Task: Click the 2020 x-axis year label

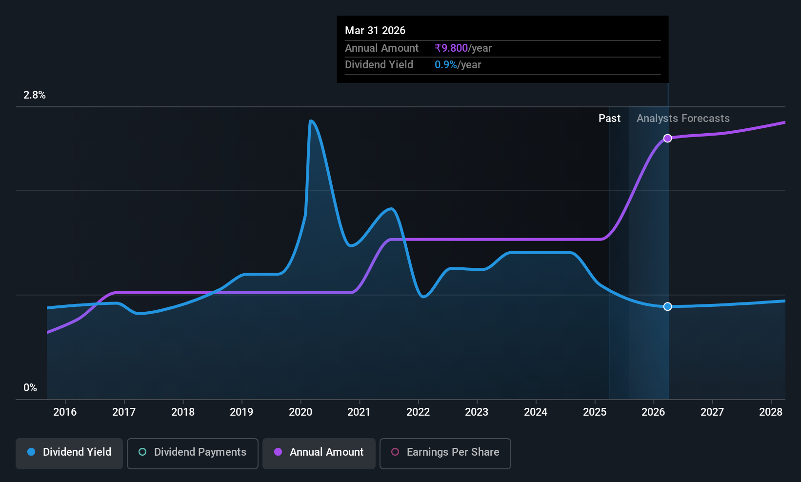Action: click(x=300, y=412)
